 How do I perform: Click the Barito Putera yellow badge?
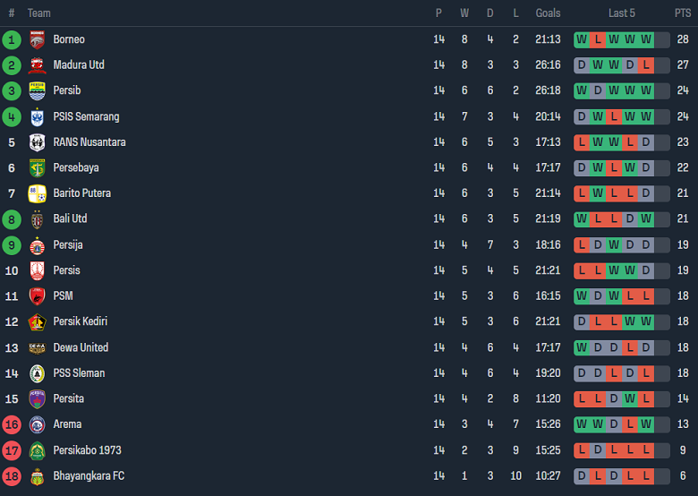tap(37, 193)
